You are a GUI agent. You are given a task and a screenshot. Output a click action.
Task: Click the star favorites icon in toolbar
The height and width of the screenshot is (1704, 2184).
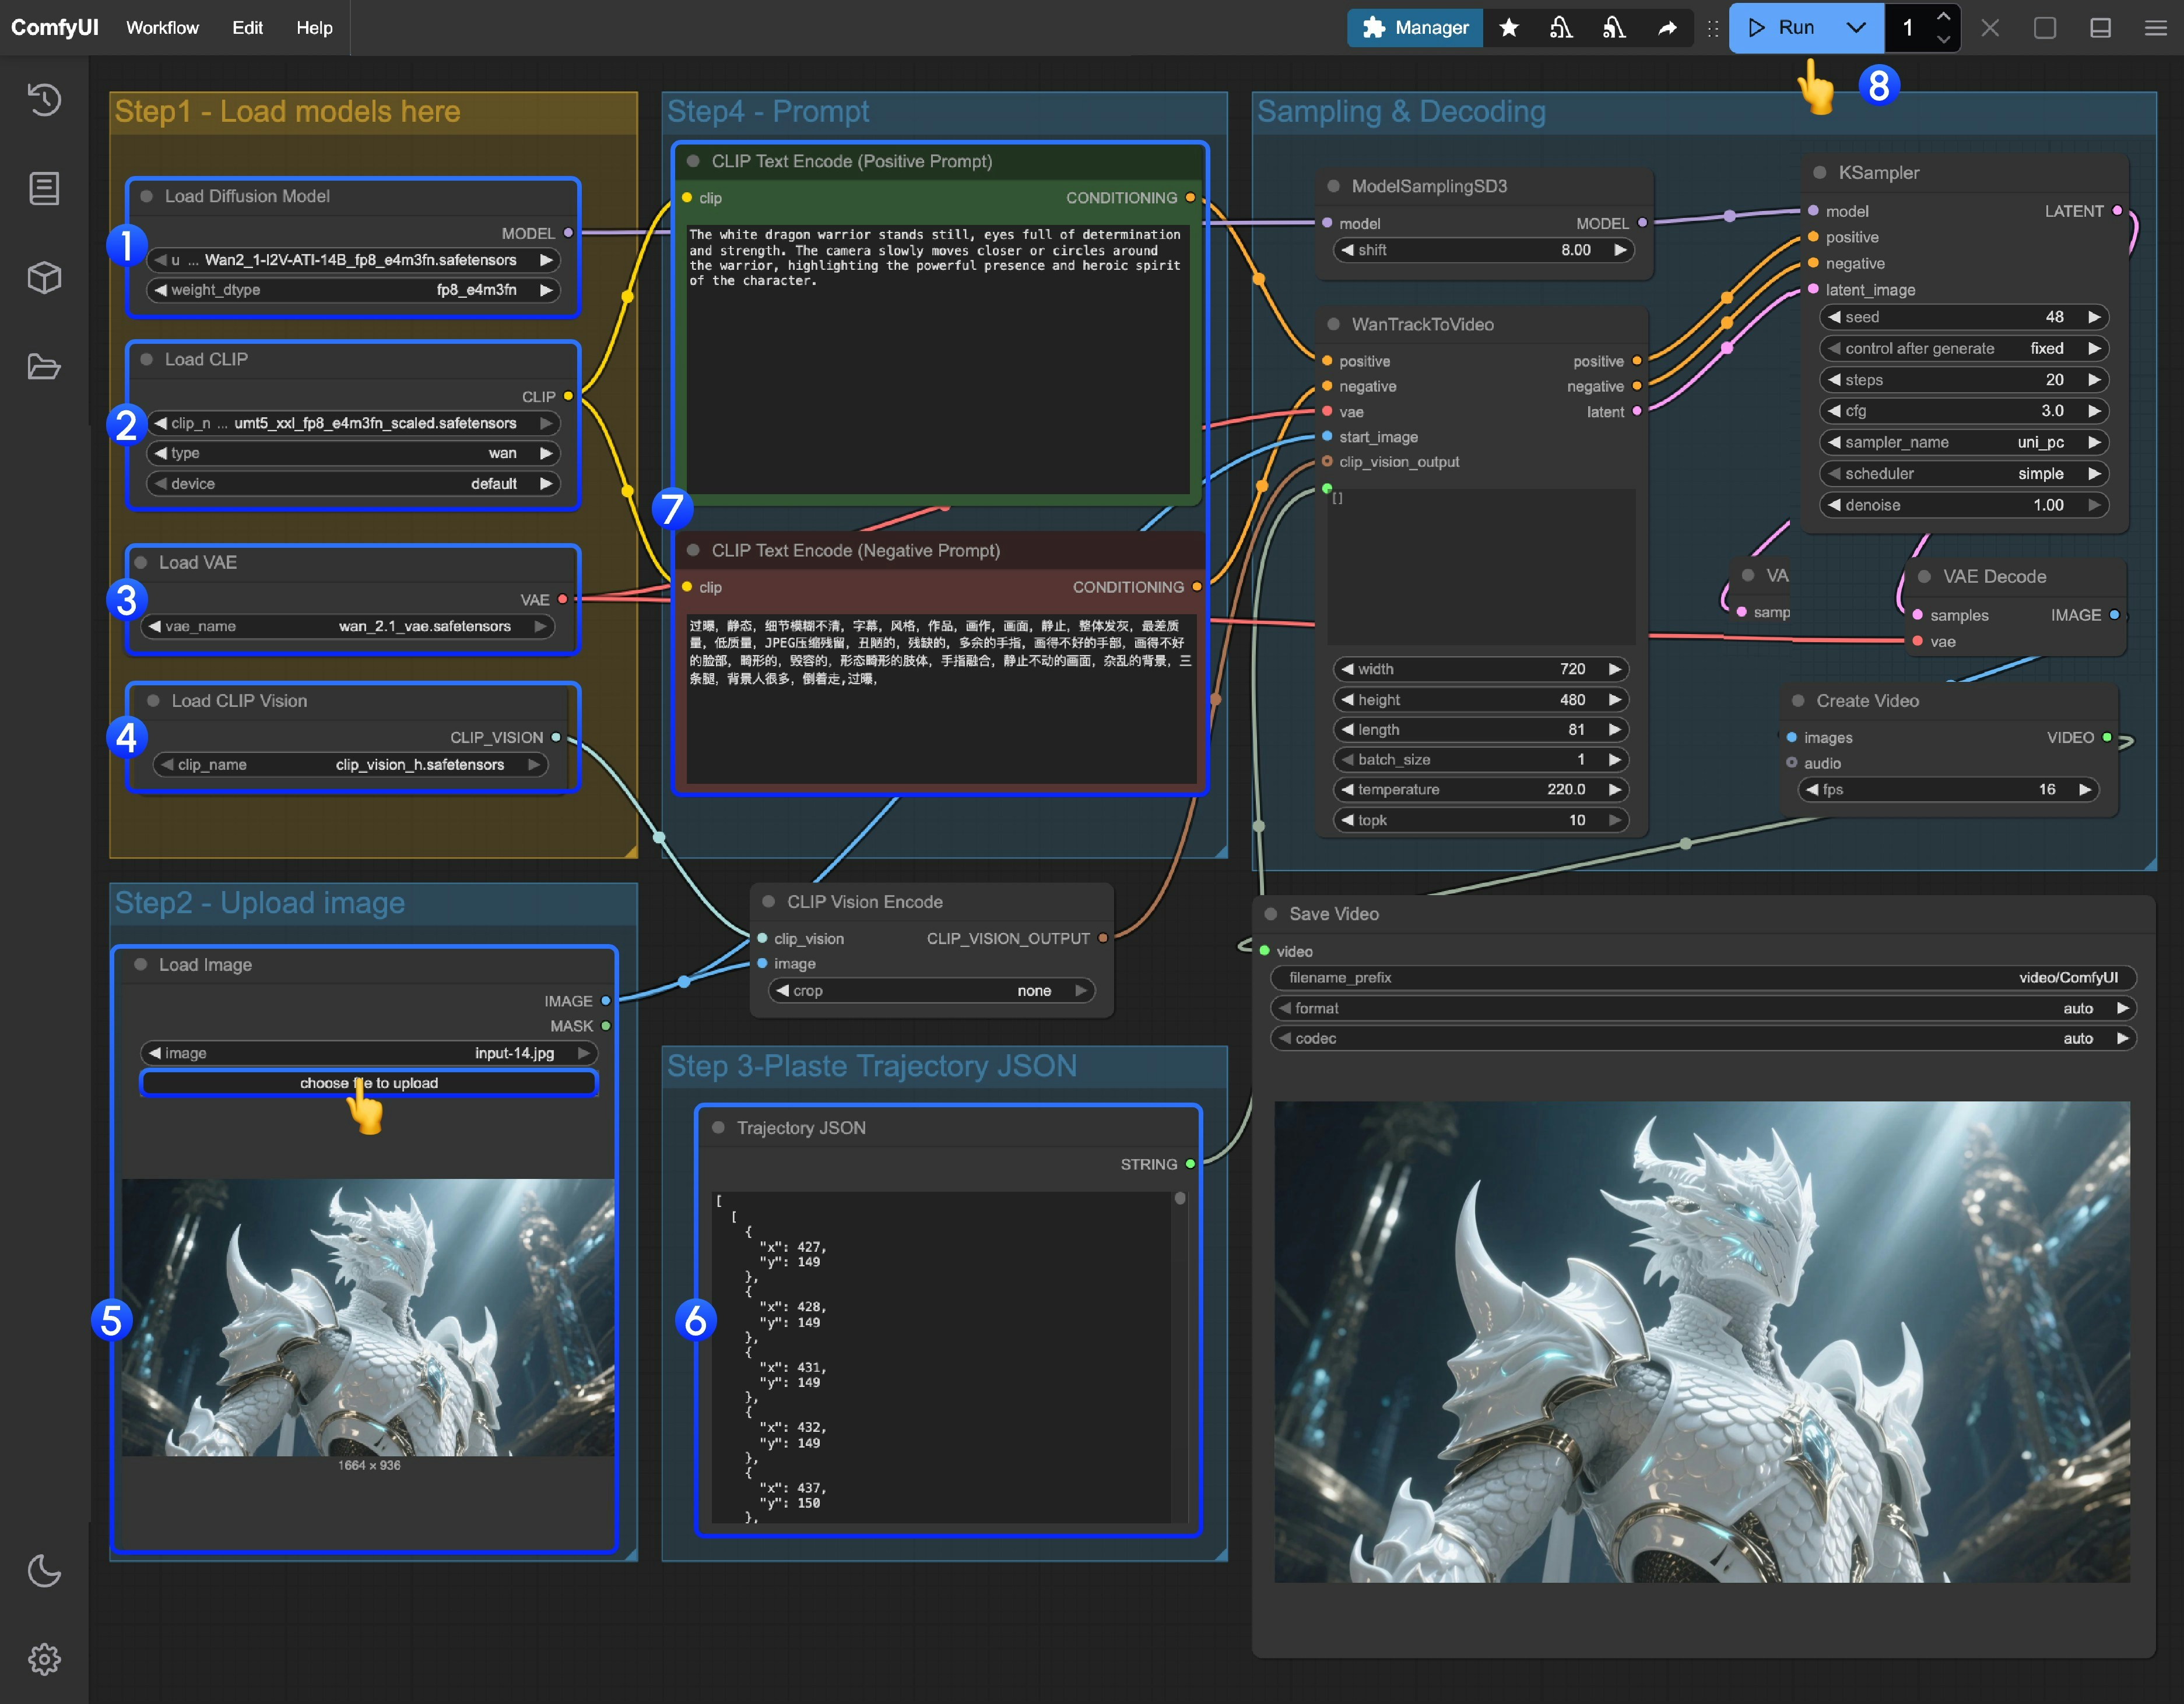click(x=1509, y=28)
